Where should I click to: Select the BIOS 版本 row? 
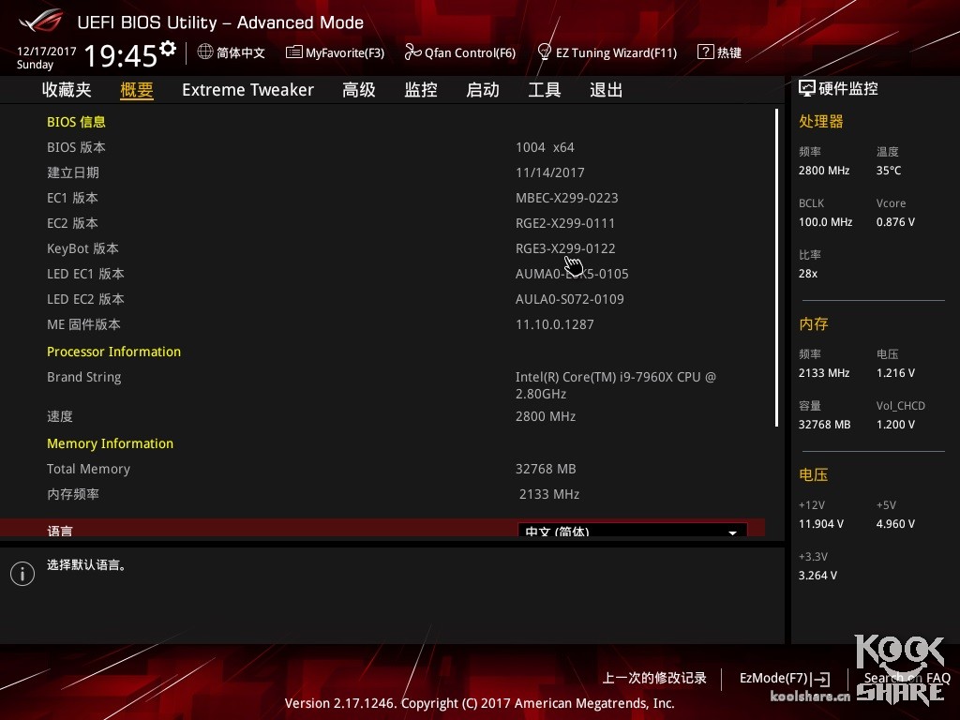pyautogui.click(x=382, y=147)
